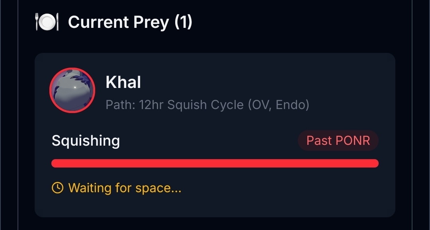Click the right end of the red progress bar
This screenshot has width=430, height=230.
[375, 164]
